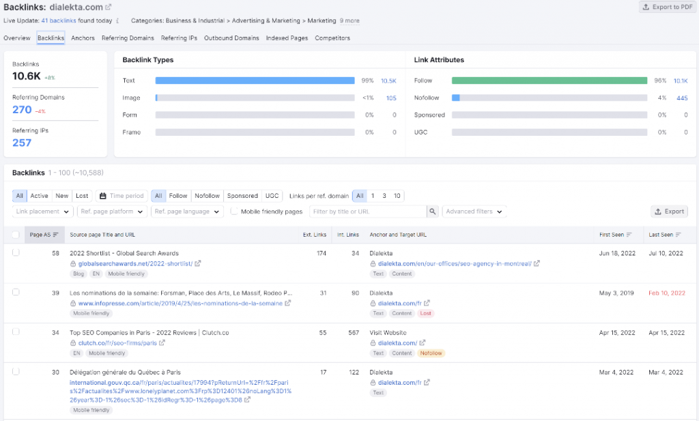Open the Advanced filters dropdown
The image size is (699, 421).
click(x=474, y=212)
